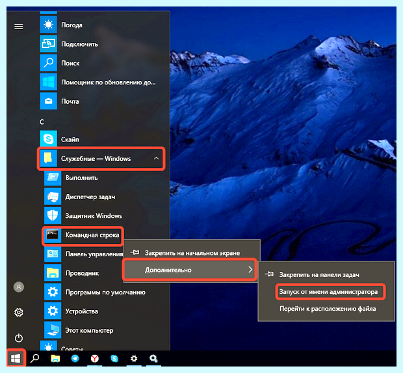403x373 pixels.
Task: Expand the Start hamburger menu
Action: 19,27
